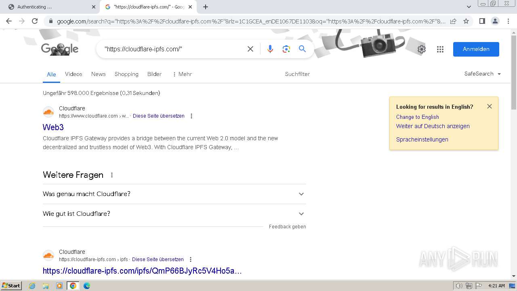Dismiss the English results notice
Viewport: 517px width, 291px height.
490,106
